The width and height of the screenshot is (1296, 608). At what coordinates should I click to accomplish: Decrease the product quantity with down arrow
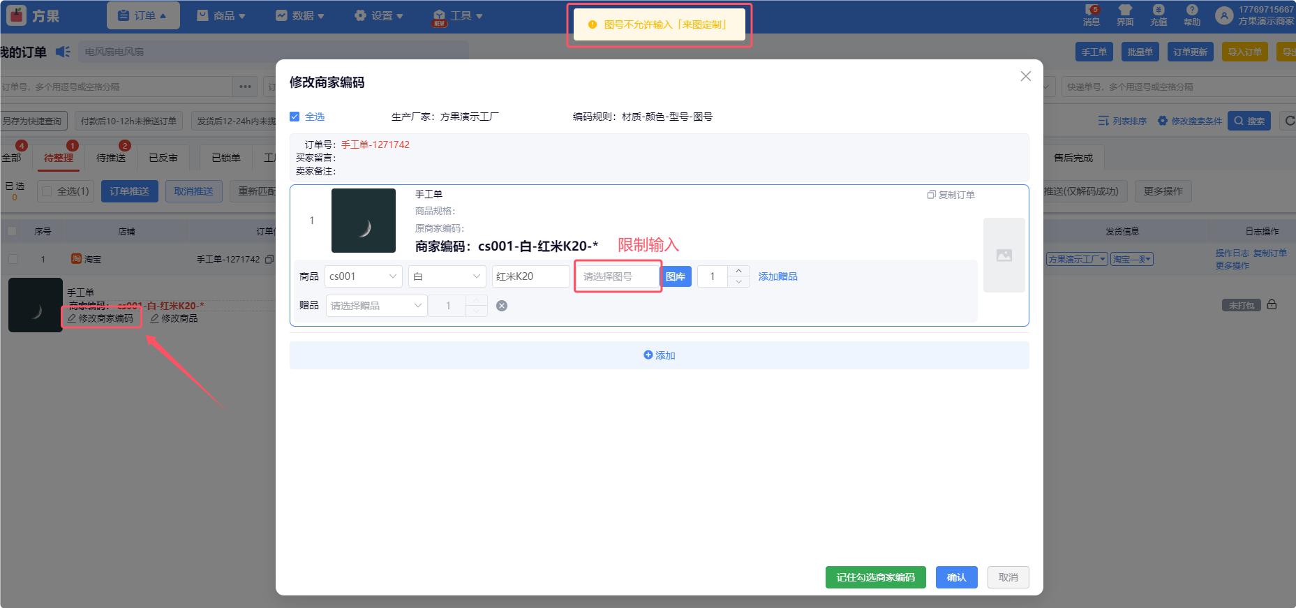tap(738, 282)
